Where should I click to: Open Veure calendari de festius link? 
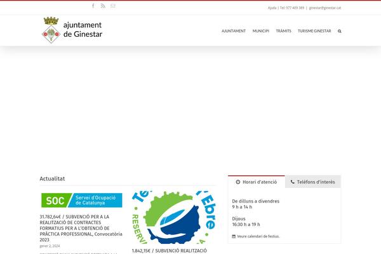click(x=258, y=236)
